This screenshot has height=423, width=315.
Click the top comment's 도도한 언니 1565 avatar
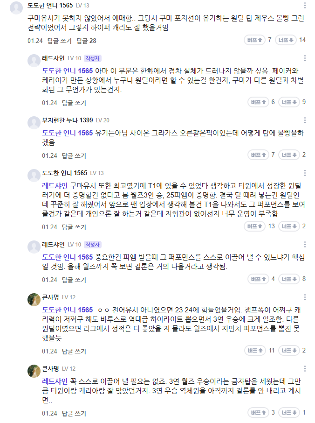click(17, 8)
